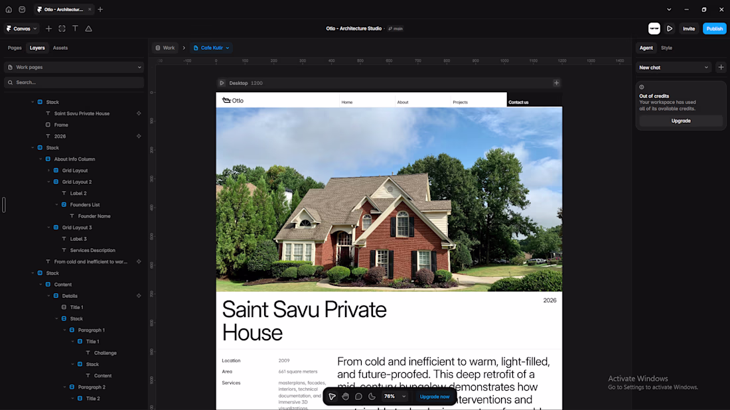Open the user avatar menu
This screenshot has height=410, width=730.
coord(654,29)
